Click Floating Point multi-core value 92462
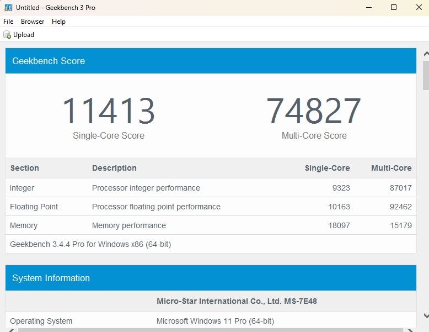 click(x=401, y=207)
